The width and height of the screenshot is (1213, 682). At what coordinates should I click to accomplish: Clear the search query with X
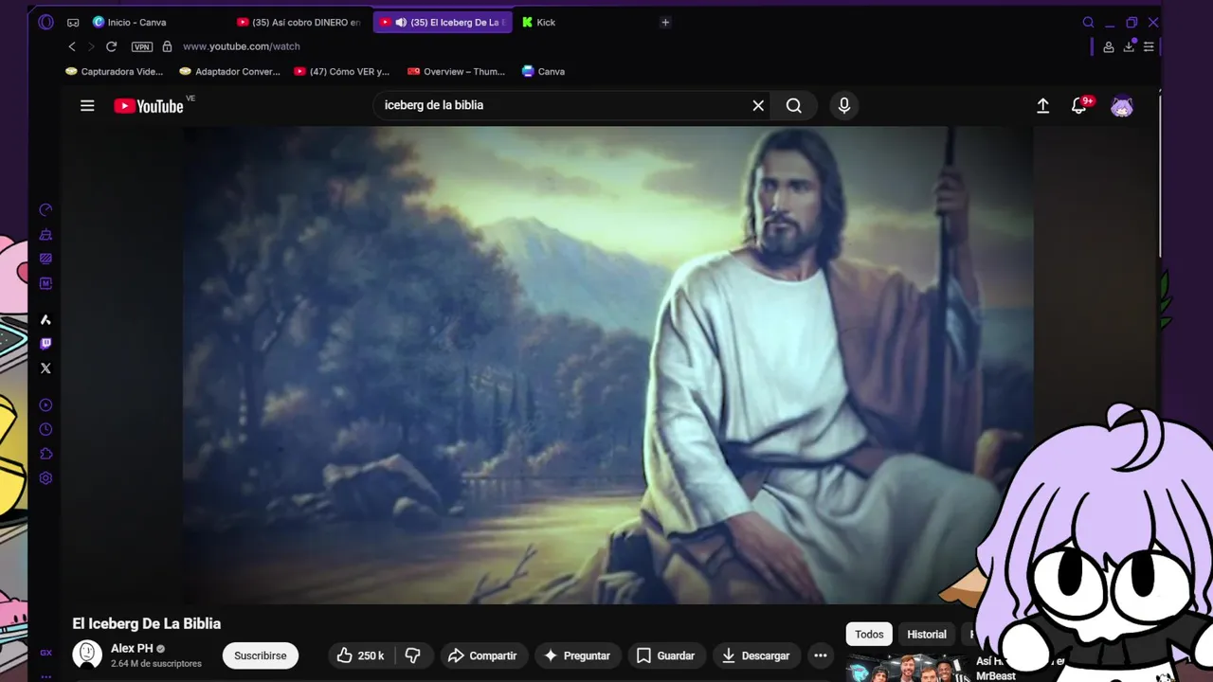pyautogui.click(x=758, y=106)
